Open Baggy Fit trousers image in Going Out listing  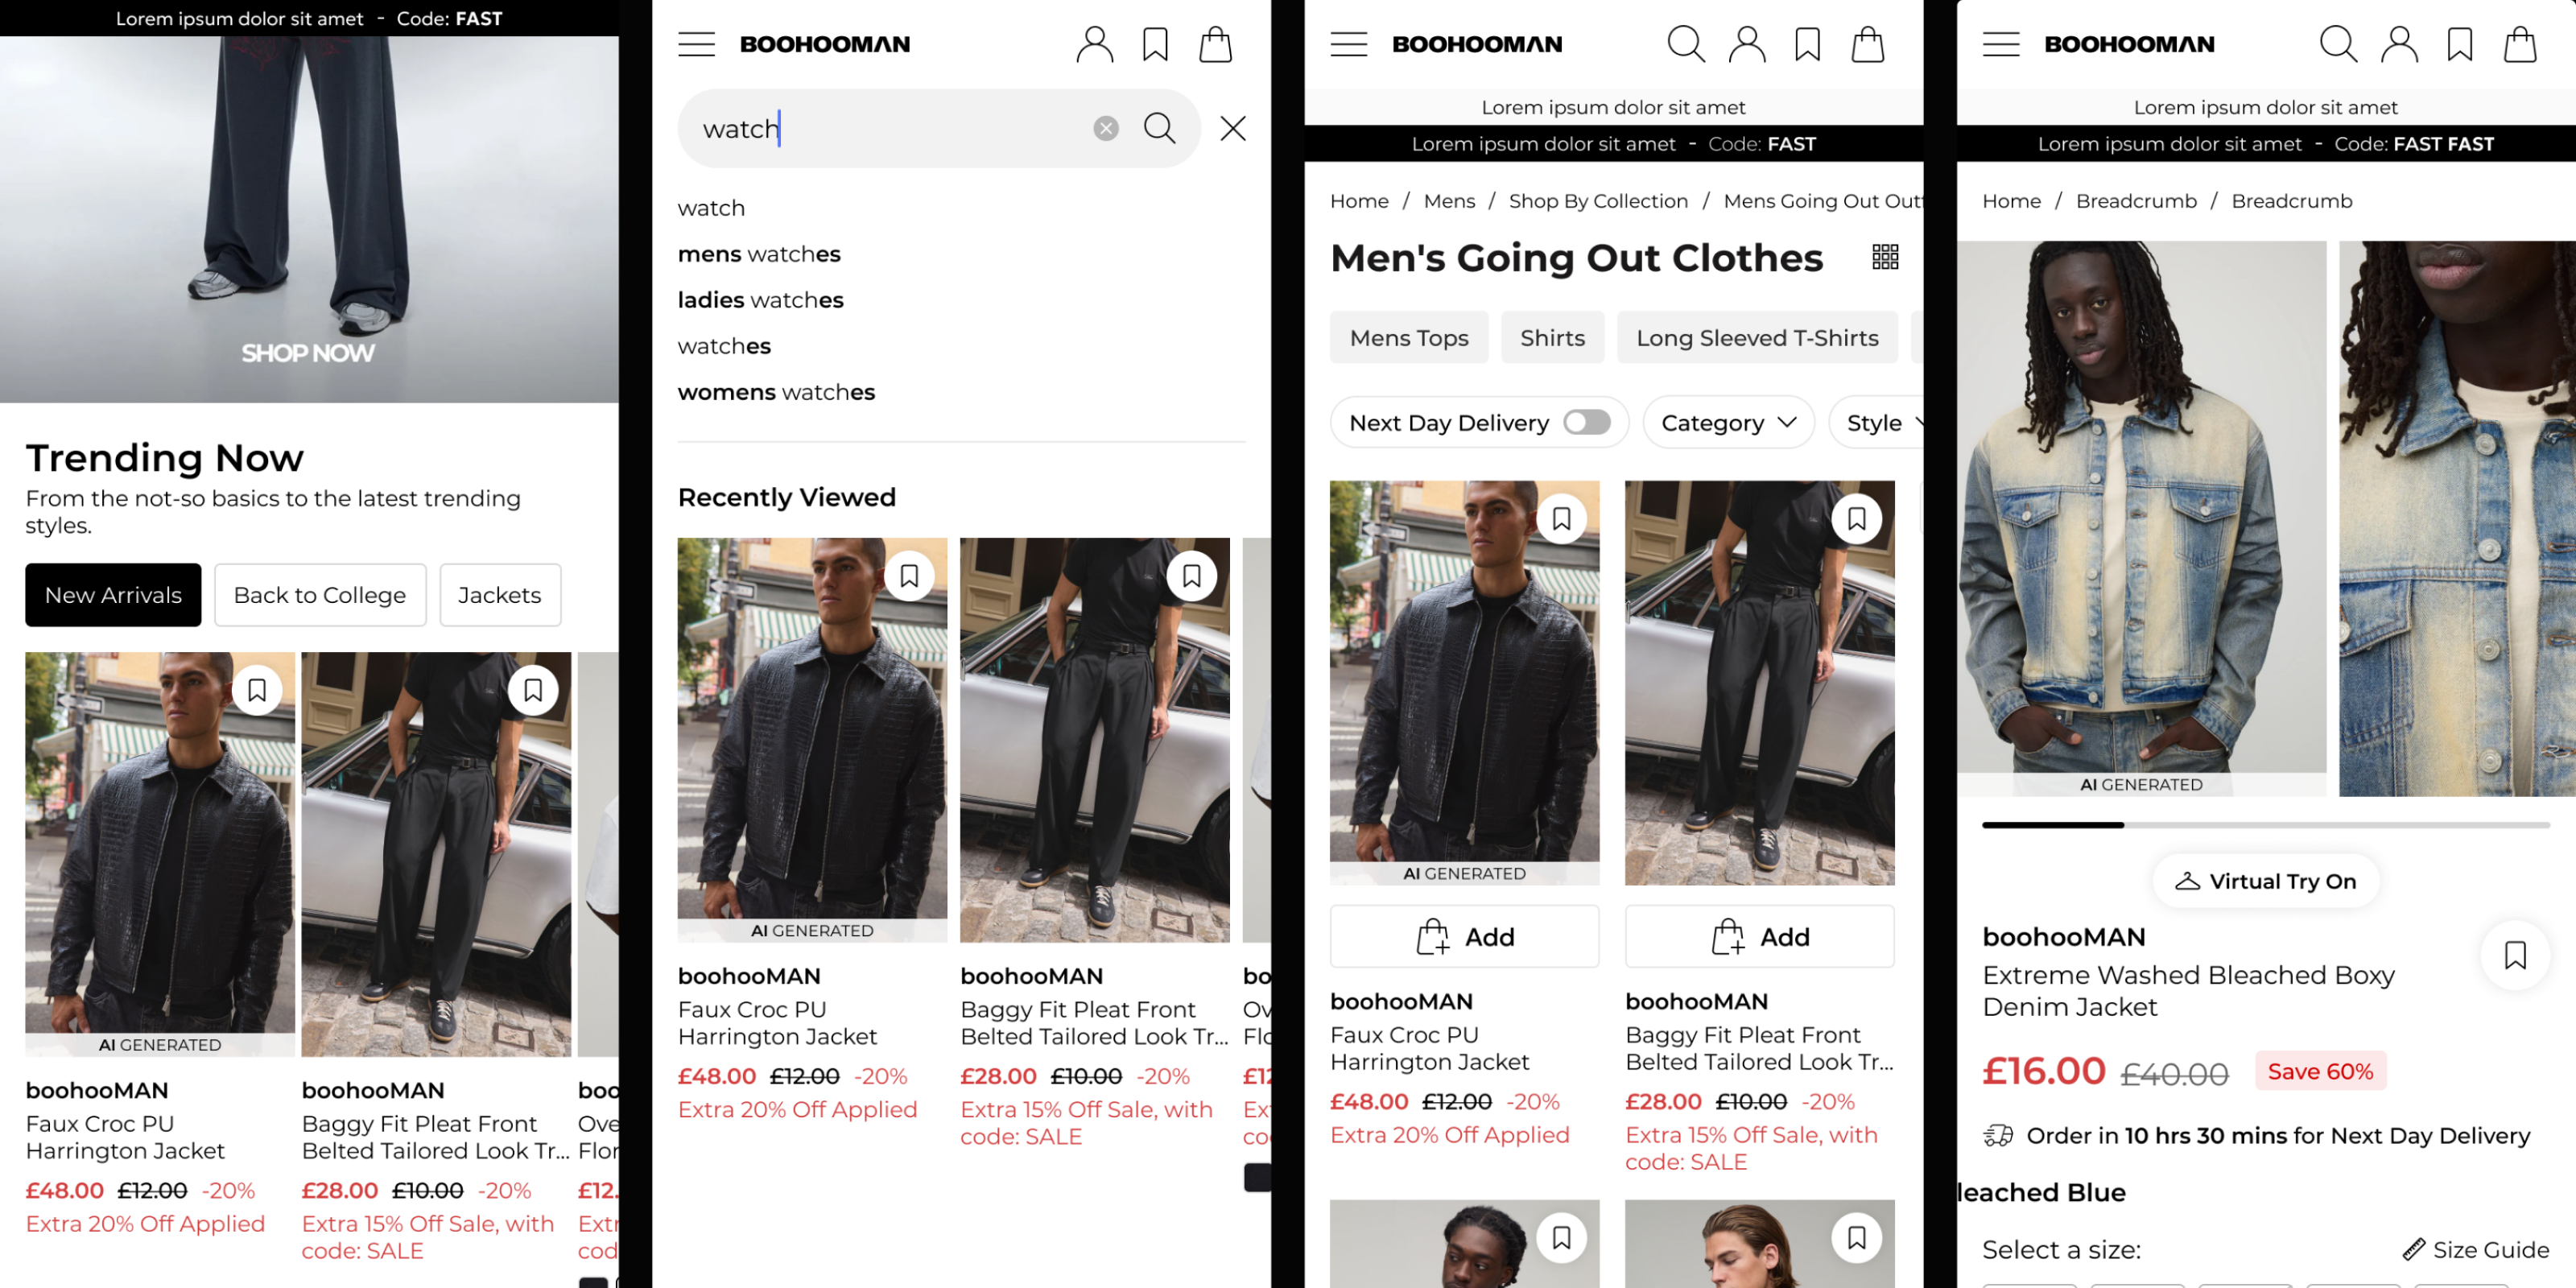click(1759, 683)
